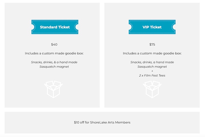
Task: Click the '2 x Film Fest Tees' text
Action: tap(152, 75)
